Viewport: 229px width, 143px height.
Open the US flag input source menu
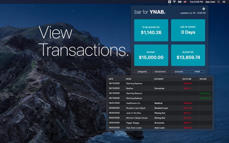click(x=185, y=2)
